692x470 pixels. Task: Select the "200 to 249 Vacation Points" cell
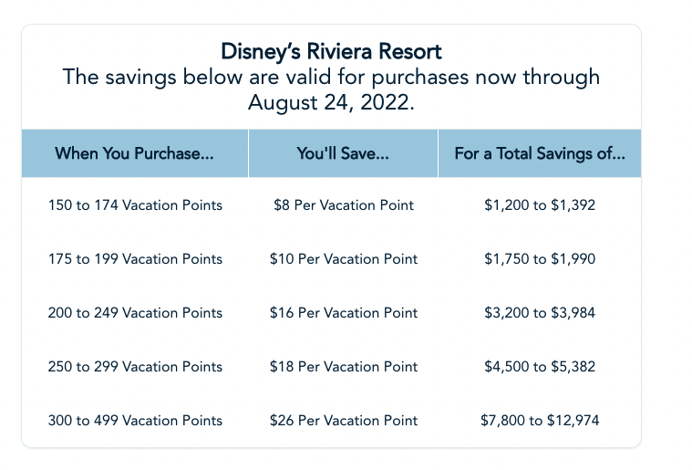(135, 313)
